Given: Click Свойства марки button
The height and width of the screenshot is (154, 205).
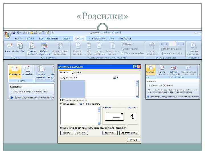Looking at the screenshot, I should point(129,133).
